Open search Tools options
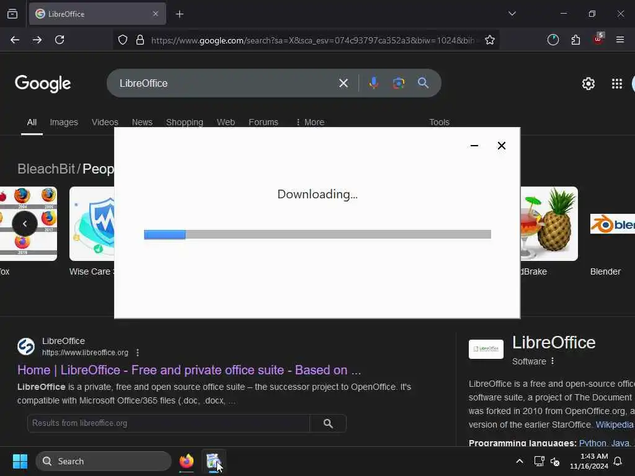Screen dimensions: 635x476 pos(440,122)
